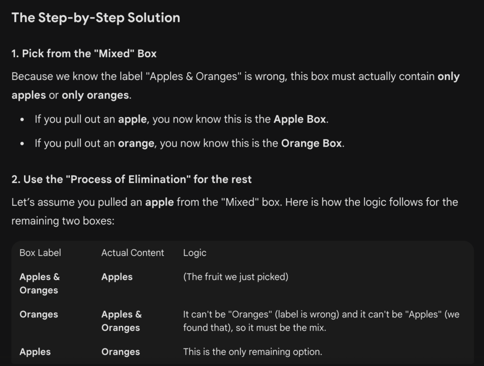Click "The Step-by-Step Solution" heading
Image resolution: width=484 pixels, height=366 pixels.
(x=95, y=18)
